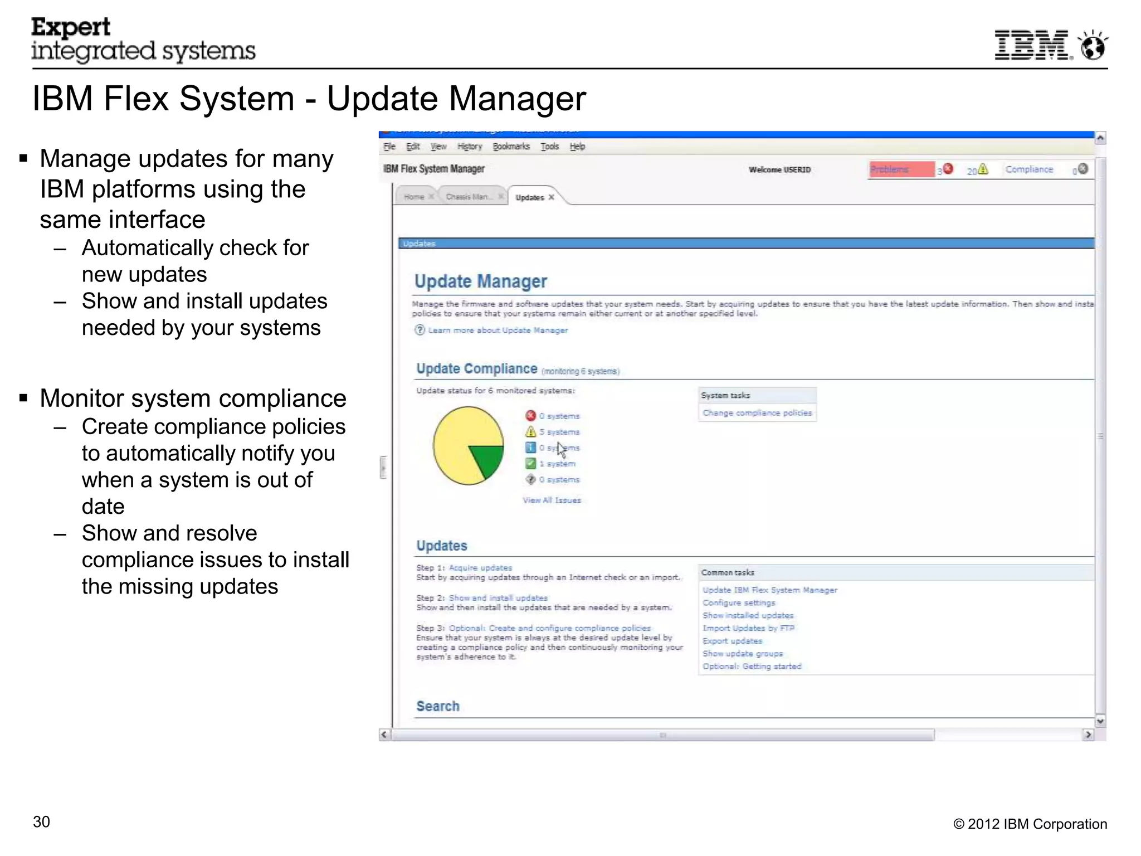
Task: Click the horizontal scrollbar right arrow
Action: (x=1088, y=735)
